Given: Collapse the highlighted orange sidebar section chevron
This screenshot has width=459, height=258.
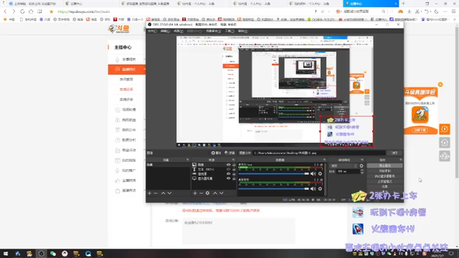Looking at the screenshot, I should [x=144, y=70].
